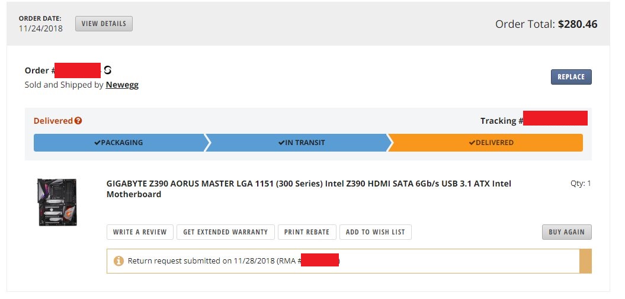Click the Print Rebate button
625x299 pixels.
click(307, 232)
